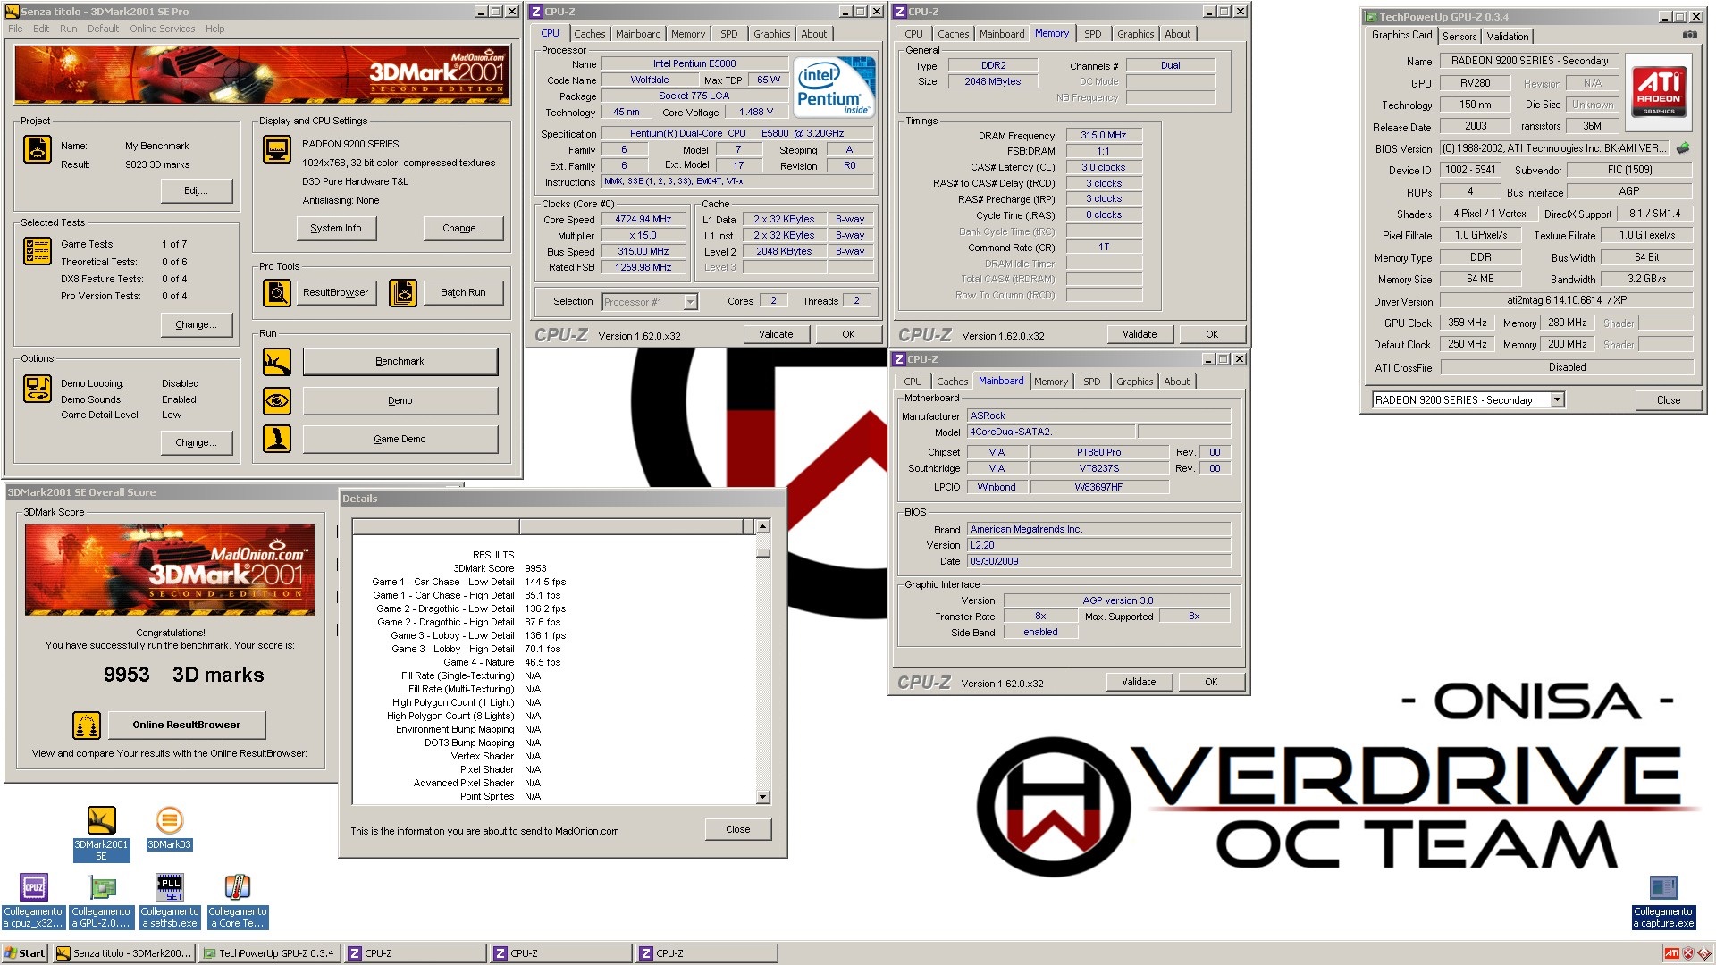Start the Benchmark run
The width and height of the screenshot is (1716, 965).
400,361
